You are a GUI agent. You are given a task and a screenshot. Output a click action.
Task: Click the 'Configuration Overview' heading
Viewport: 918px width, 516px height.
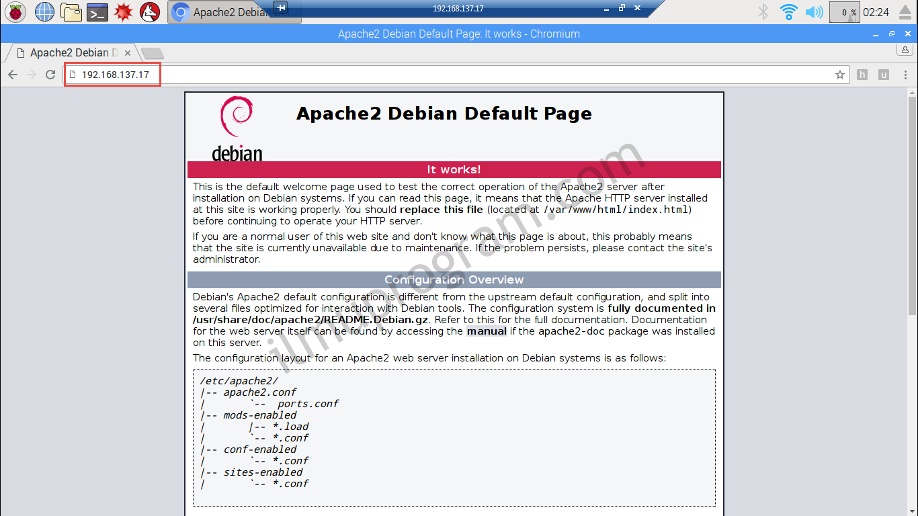pos(454,279)
